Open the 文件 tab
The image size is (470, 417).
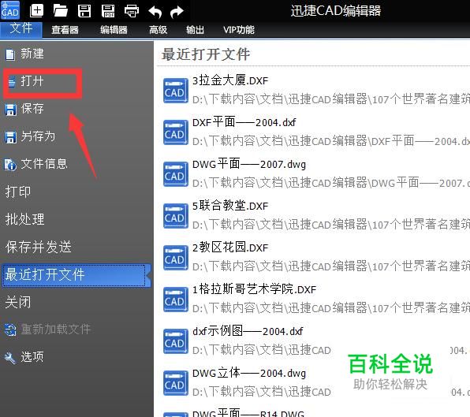21,29
